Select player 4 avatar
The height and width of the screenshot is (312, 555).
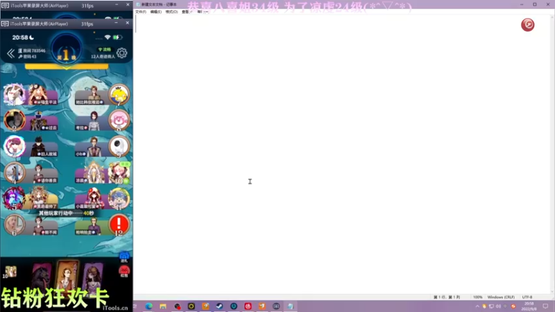coord(14,173)
